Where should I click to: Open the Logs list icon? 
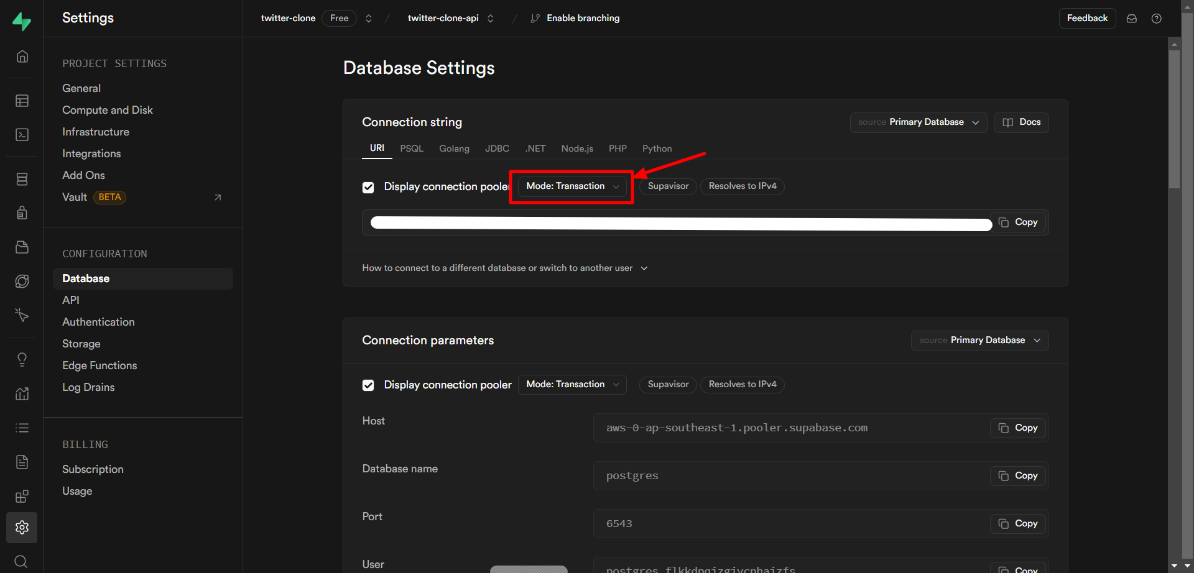tap(22, 428)
